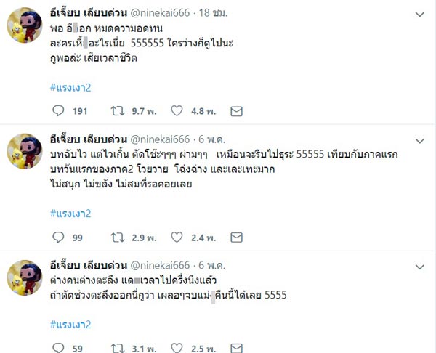Viewport: 436px width, 353px height.
Task: Like the second tweet with 2.4 พ. likes
Action: tap(177, 237)
